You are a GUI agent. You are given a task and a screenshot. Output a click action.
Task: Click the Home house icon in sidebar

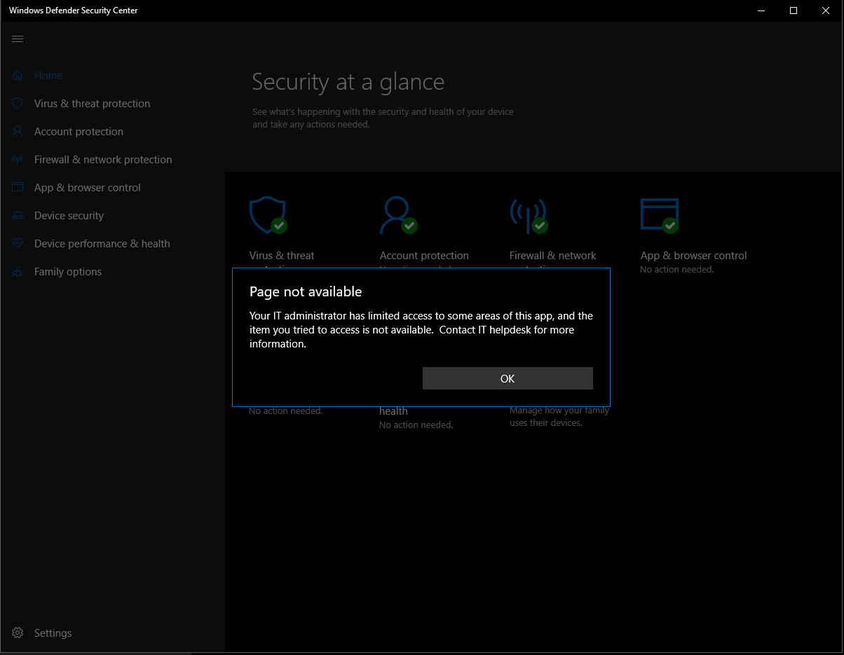[18, 76]
